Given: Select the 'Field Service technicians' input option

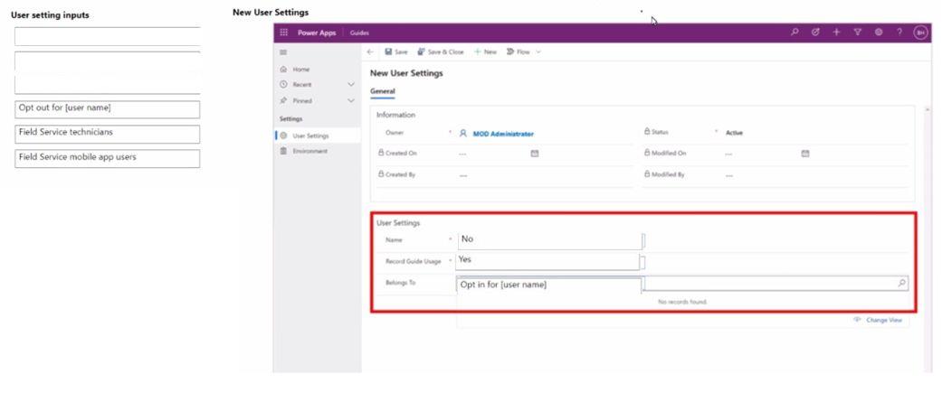Looking at the screenshot, I should click(108, 134).
